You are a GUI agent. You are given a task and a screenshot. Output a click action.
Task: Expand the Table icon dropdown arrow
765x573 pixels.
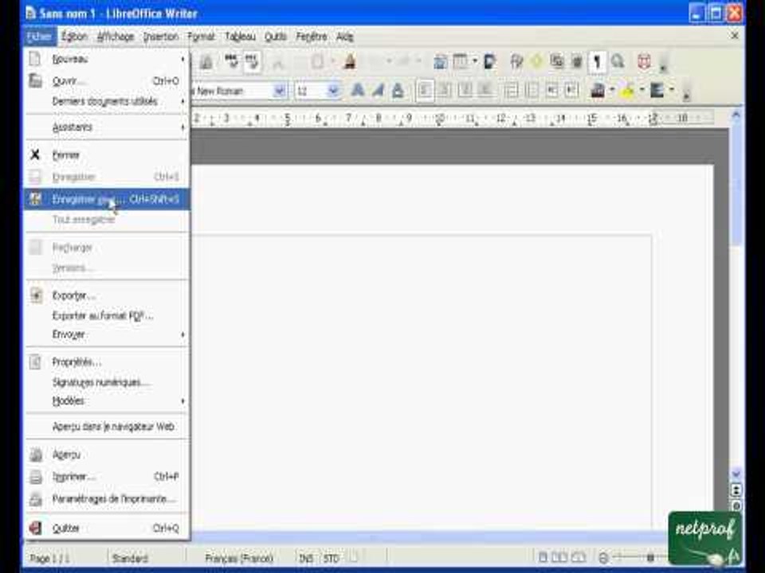(x=475, y=62)
